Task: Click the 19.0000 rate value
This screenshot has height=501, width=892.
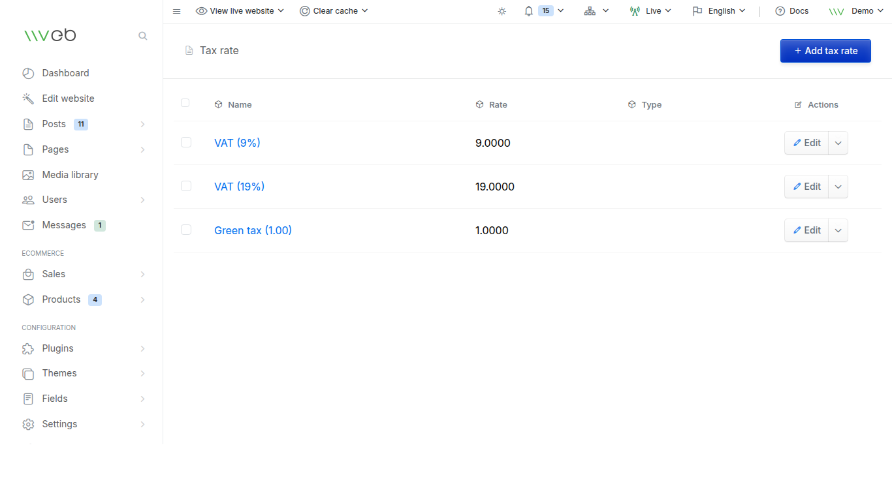Action: tap(495, 187)
